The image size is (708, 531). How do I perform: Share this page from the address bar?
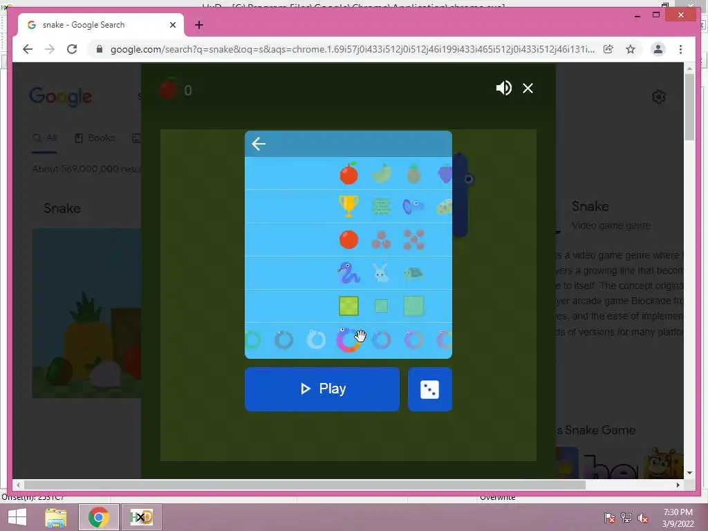pos(608,49)
